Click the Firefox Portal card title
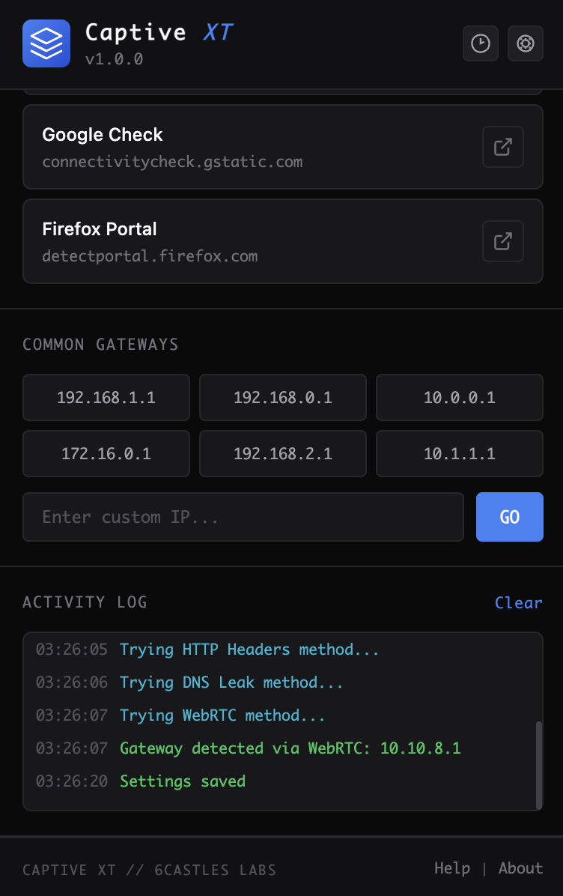The image size is (563, 896). 100,229
